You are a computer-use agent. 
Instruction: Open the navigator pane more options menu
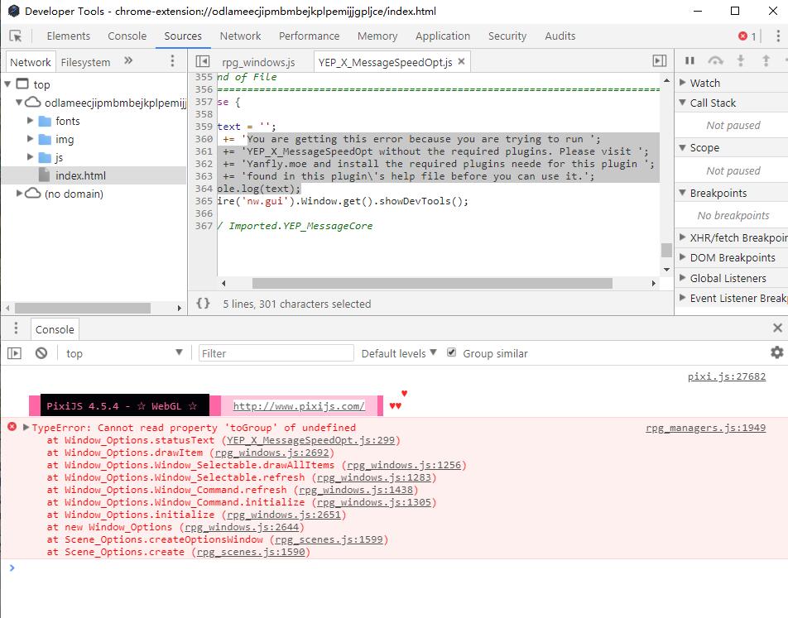point(172,61)
